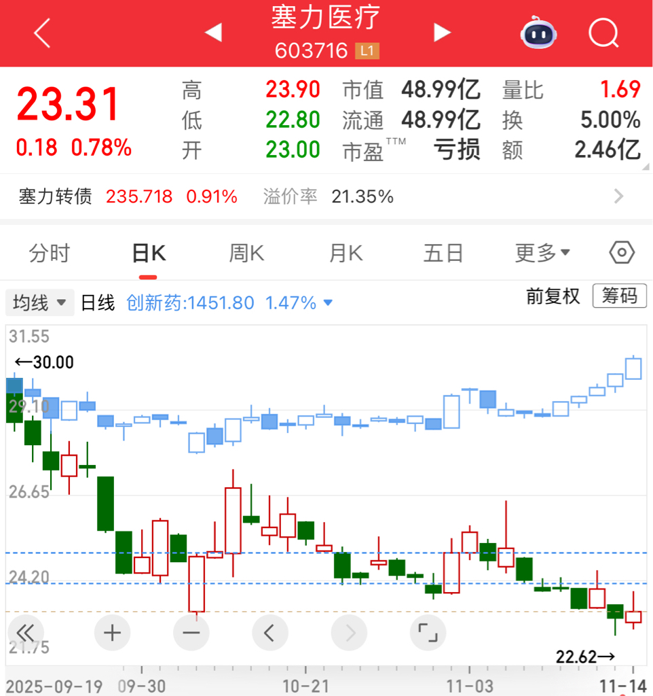Viewport: 653px width, 696px height.
Task: Tap the 塞力医疗 stock title
Action: (326, 18)
